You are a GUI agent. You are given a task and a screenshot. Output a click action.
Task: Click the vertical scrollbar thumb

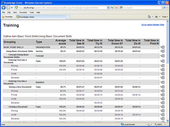[x=168, y=43]
